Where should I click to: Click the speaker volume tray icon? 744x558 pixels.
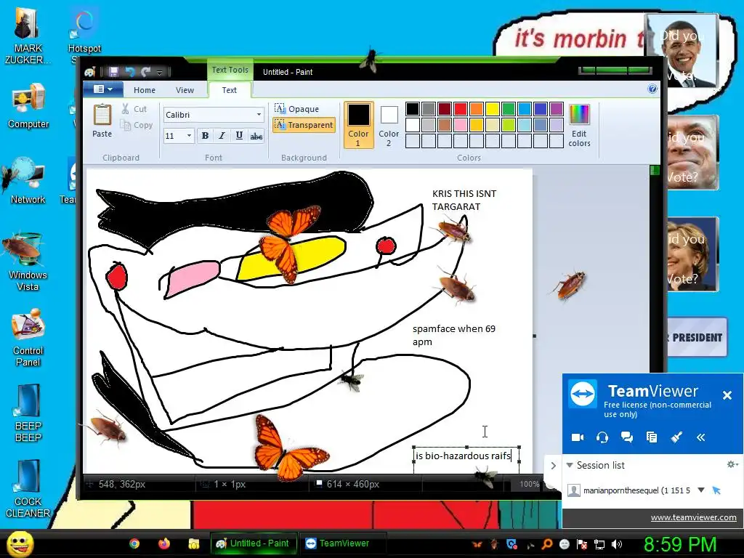(616, 544)
